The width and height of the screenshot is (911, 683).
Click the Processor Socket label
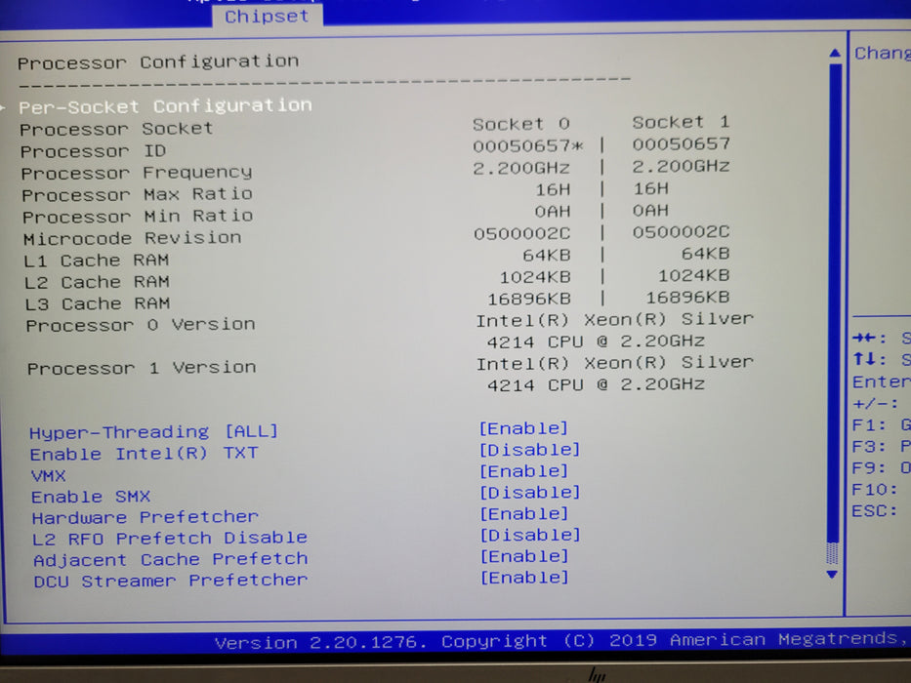tap(116, 129)
